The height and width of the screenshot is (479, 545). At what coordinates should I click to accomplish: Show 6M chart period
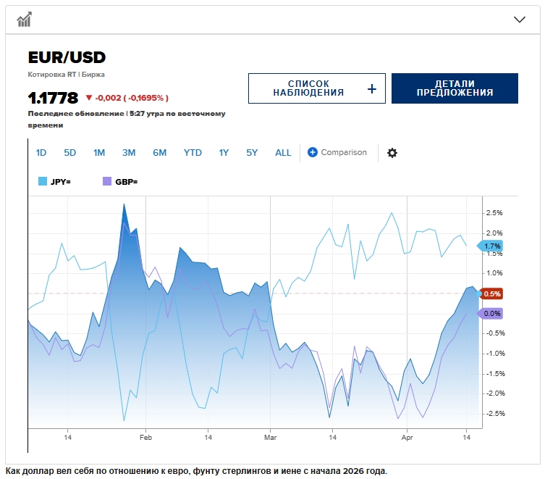(159, 153)
